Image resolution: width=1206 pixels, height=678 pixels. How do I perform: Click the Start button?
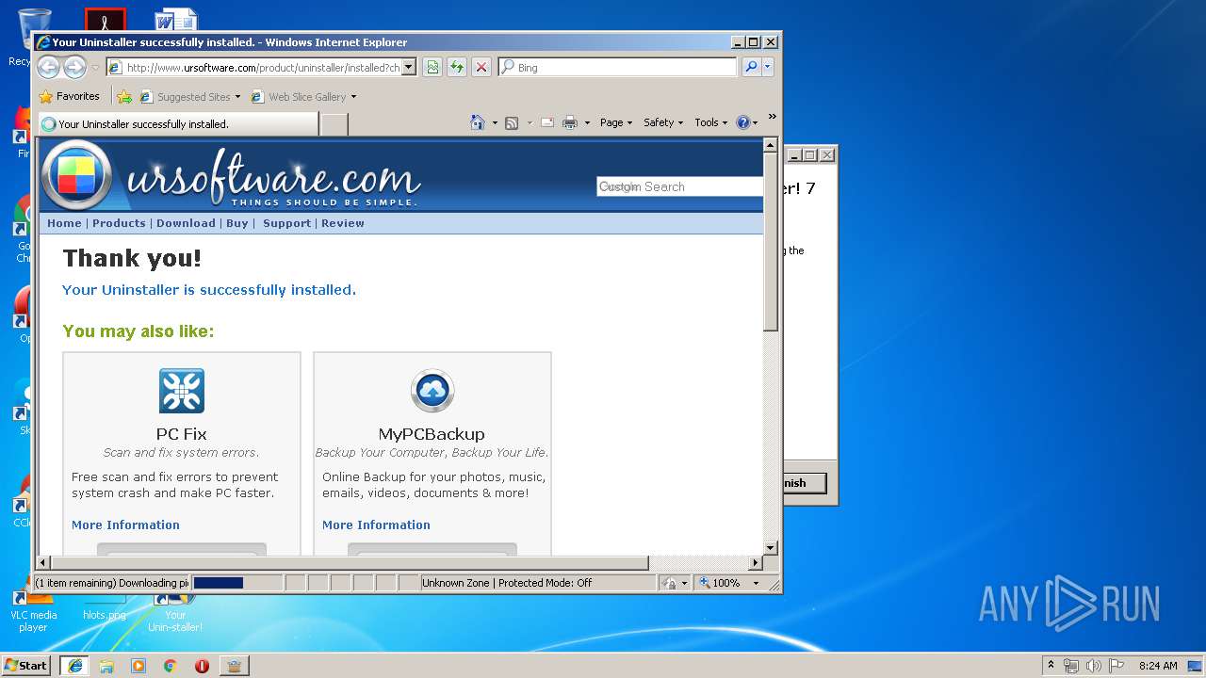[x=26, y=666]
